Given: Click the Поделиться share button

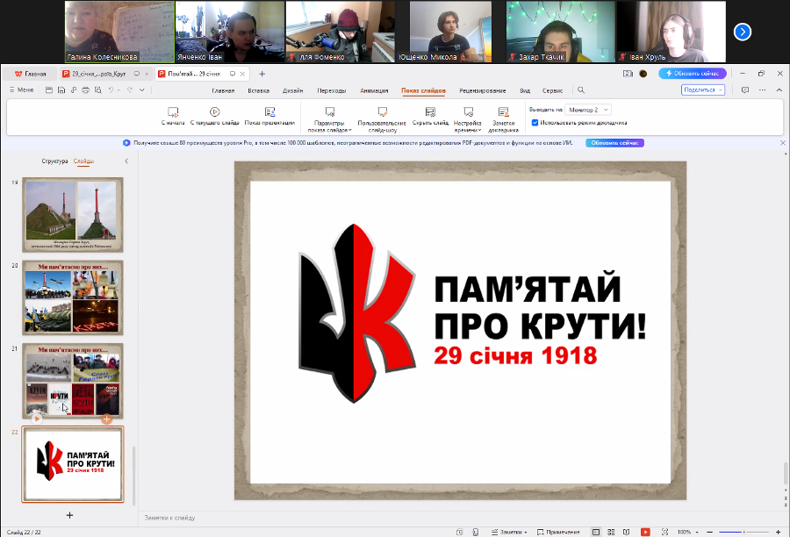Looking at the screenshot, I should [703, 89].
